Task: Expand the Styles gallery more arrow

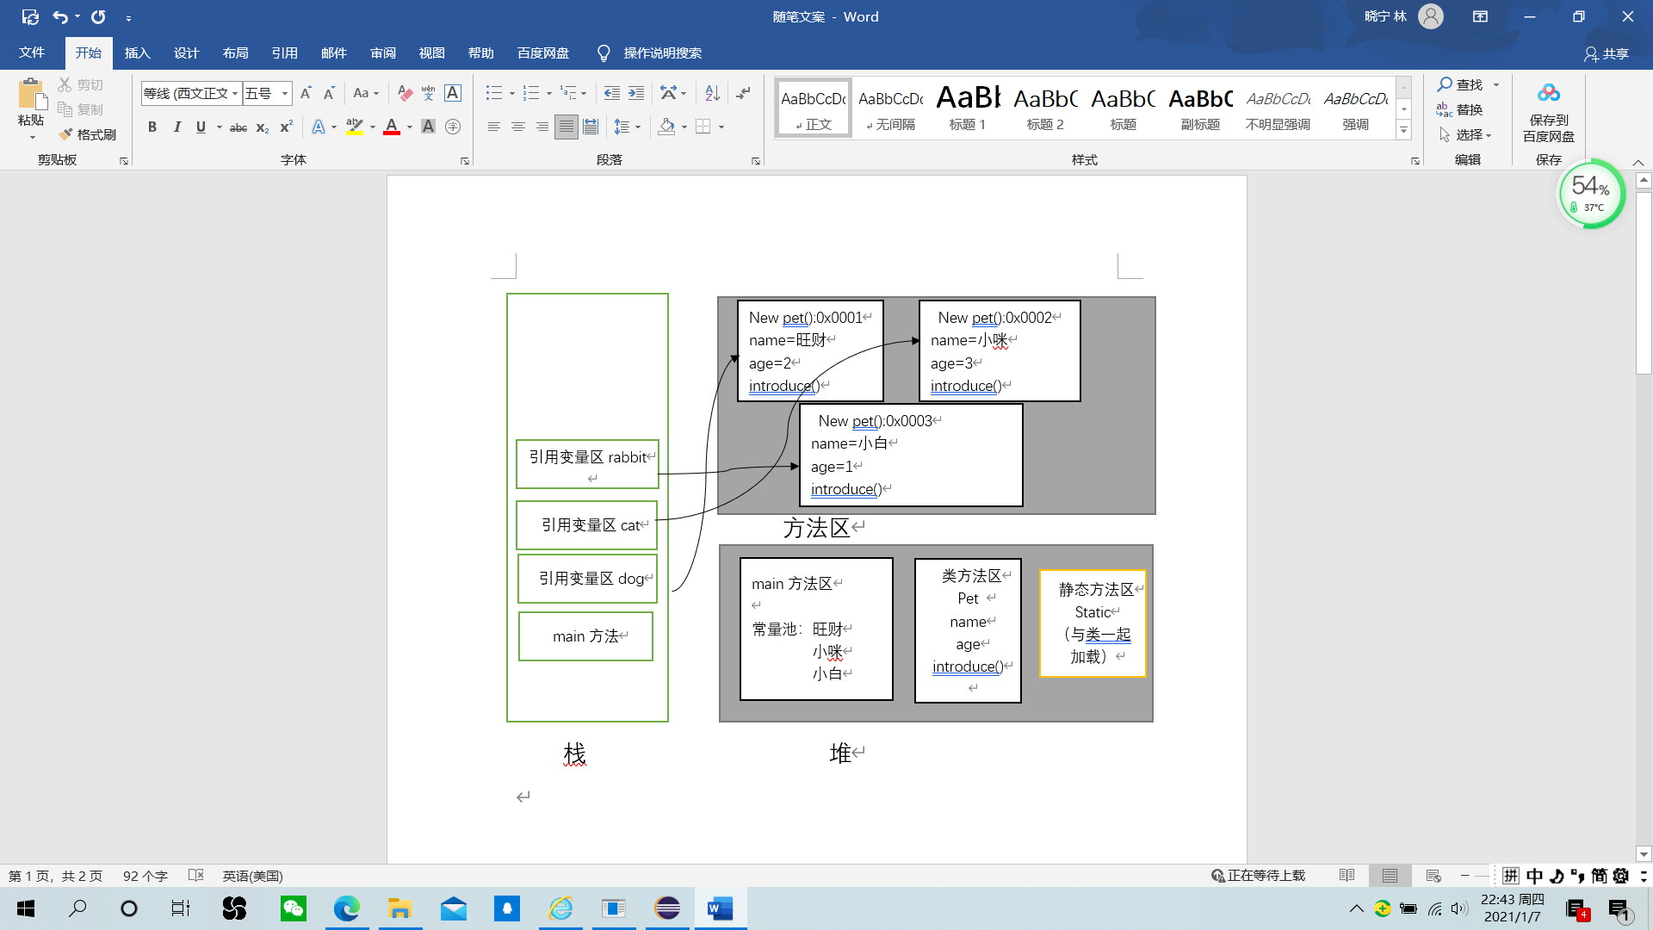Action: coord(1403,131)
